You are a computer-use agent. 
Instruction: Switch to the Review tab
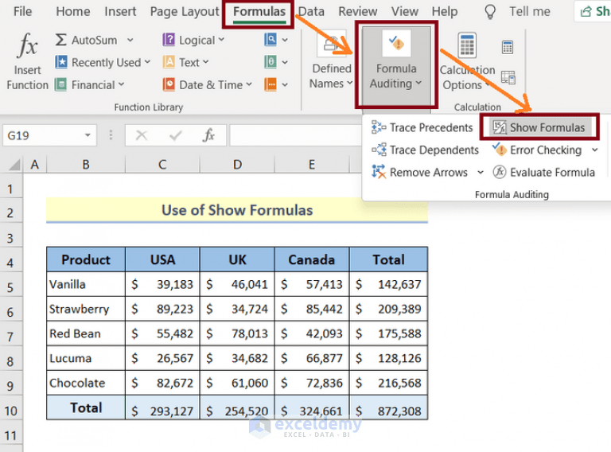(358, 11)
